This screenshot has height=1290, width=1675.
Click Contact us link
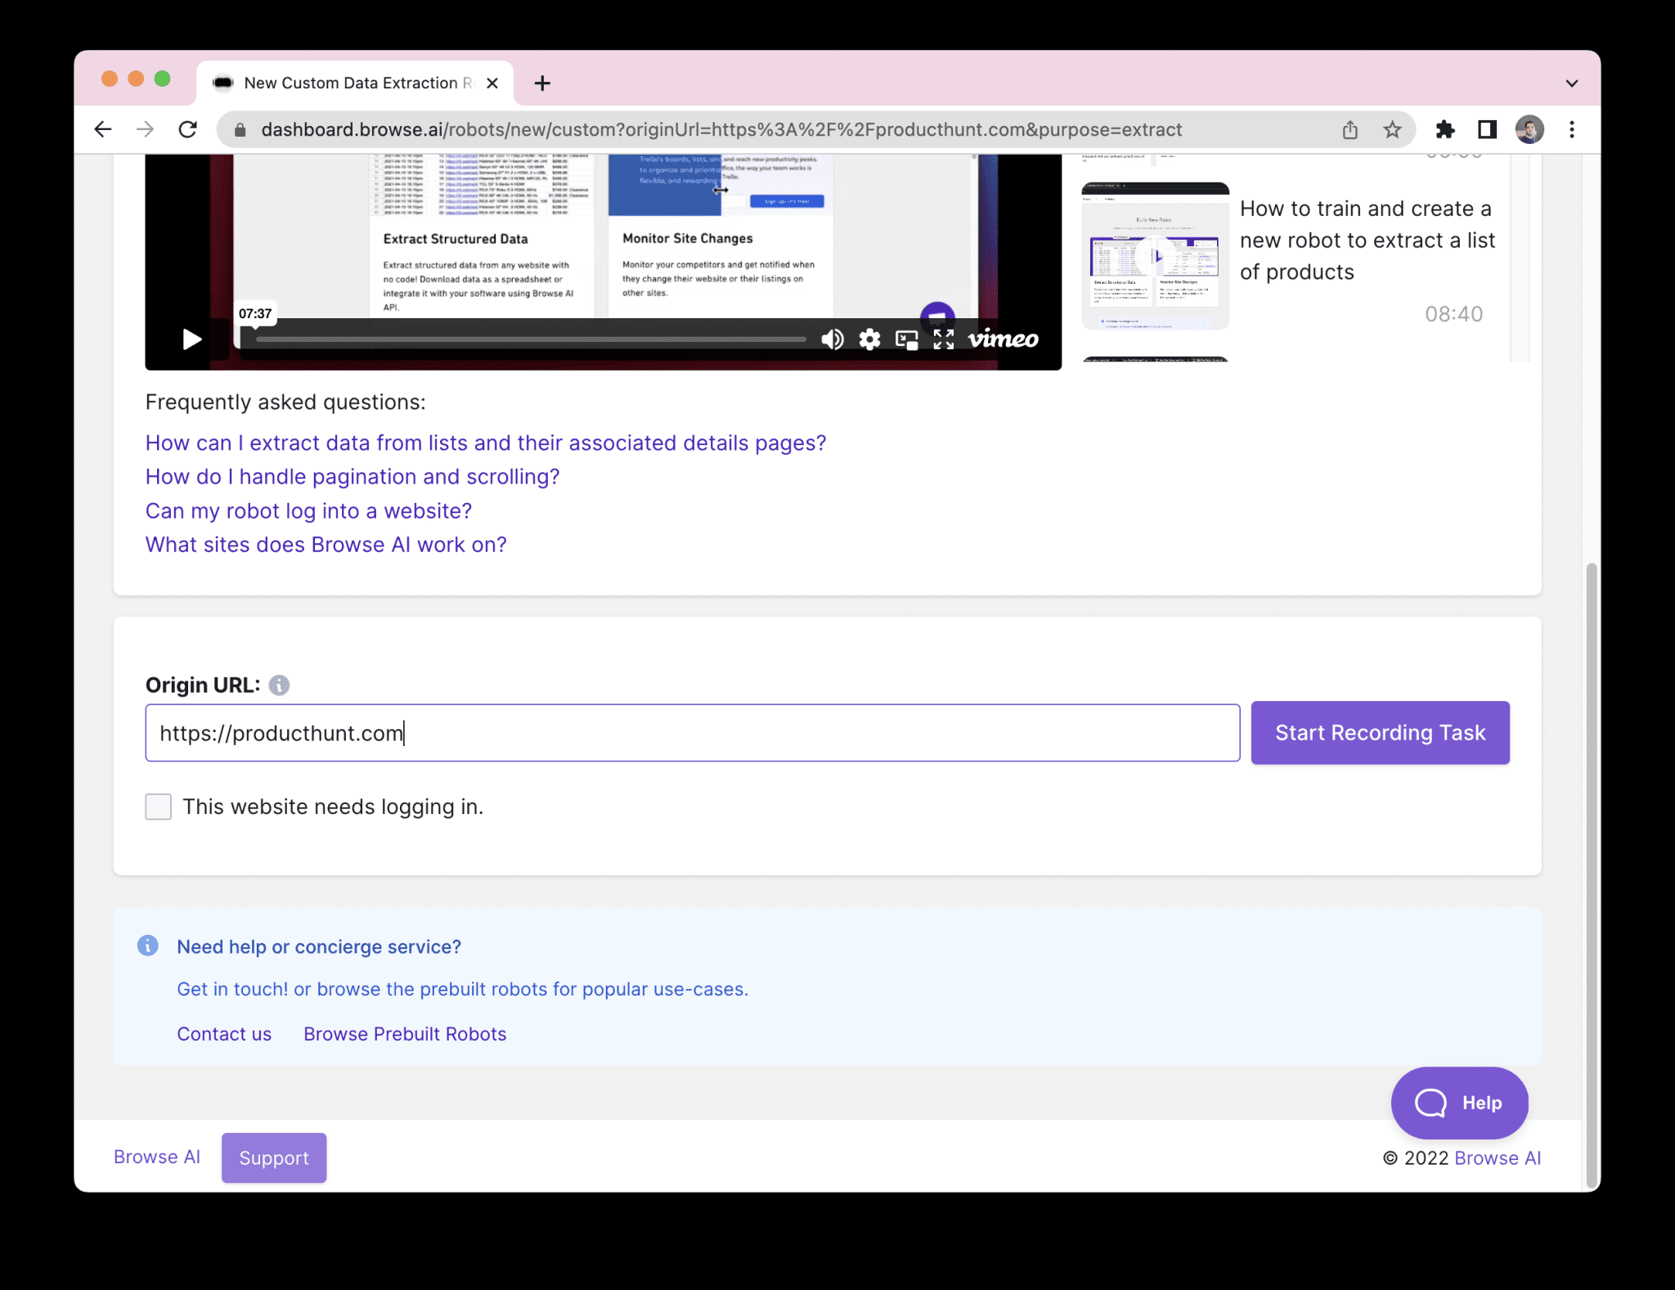point(223,1032)
